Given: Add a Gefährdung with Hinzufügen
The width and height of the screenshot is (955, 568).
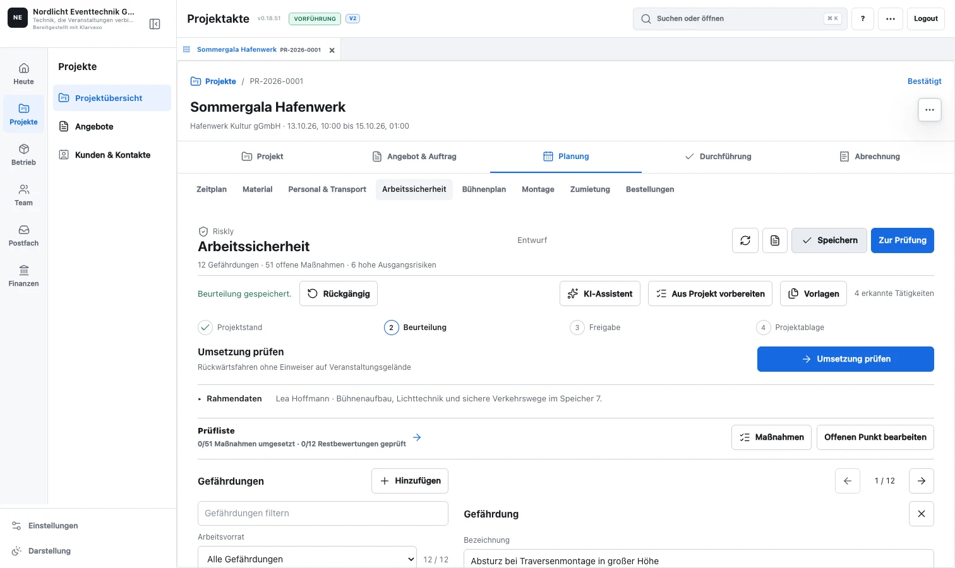Looking at the screenshot, I should coord(410,481).
